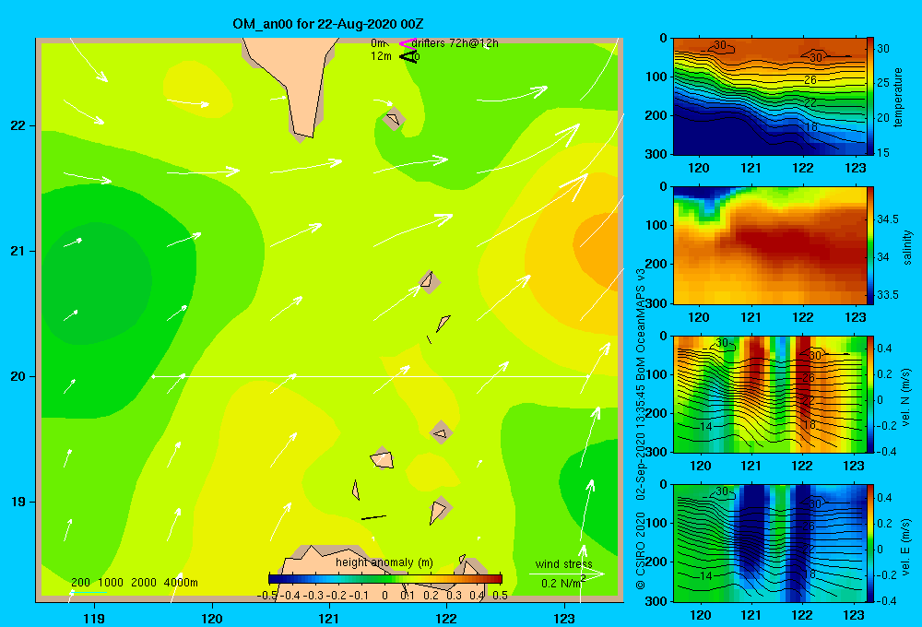922x627 pixels.
Task: Click the vel. E color bar
Action: click(869, 543)
